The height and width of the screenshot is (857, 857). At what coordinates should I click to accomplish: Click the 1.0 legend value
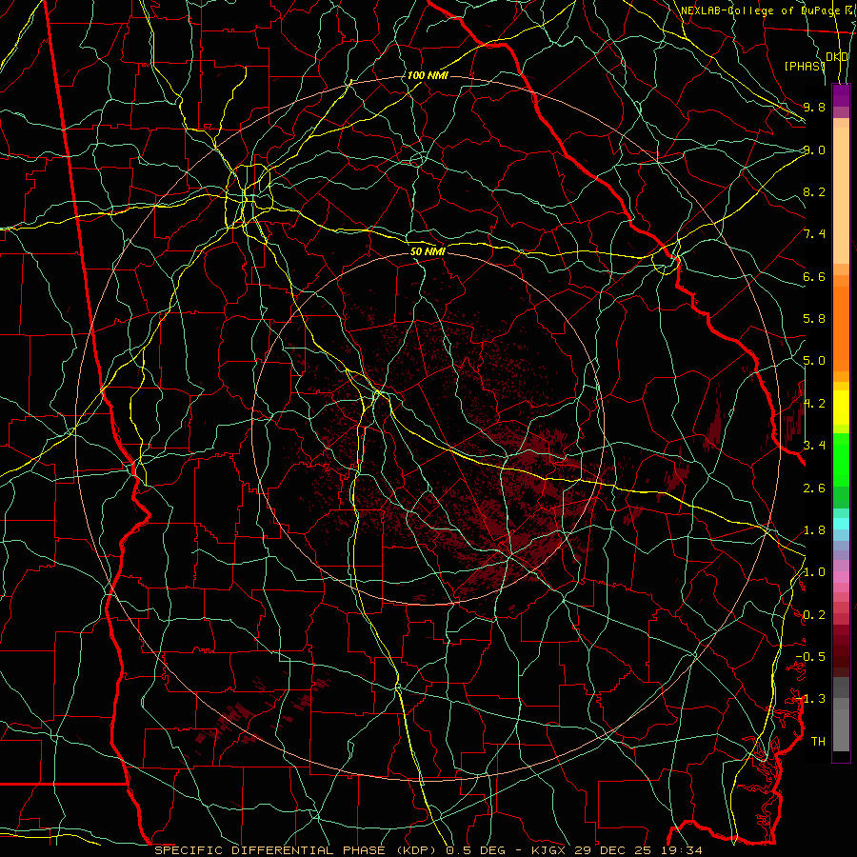coord(814,572)
